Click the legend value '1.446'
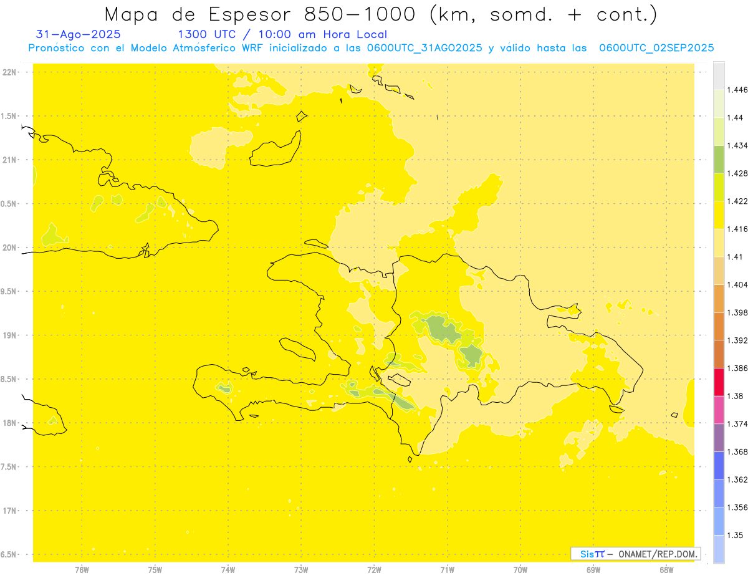The image size is (748, 578). 737,90
